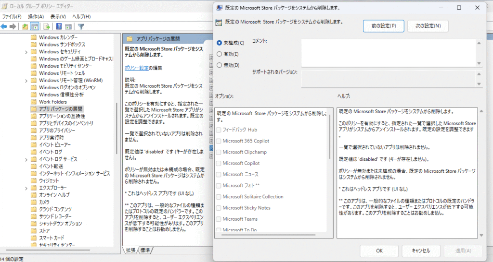493x262 pixels.
Task: Click the blue Help question mark icon
Action: pos(59,27)
